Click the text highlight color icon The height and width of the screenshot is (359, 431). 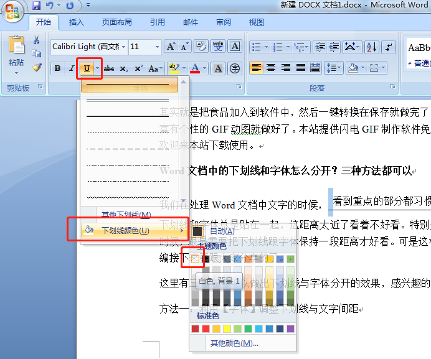click(x=173, y=68)
